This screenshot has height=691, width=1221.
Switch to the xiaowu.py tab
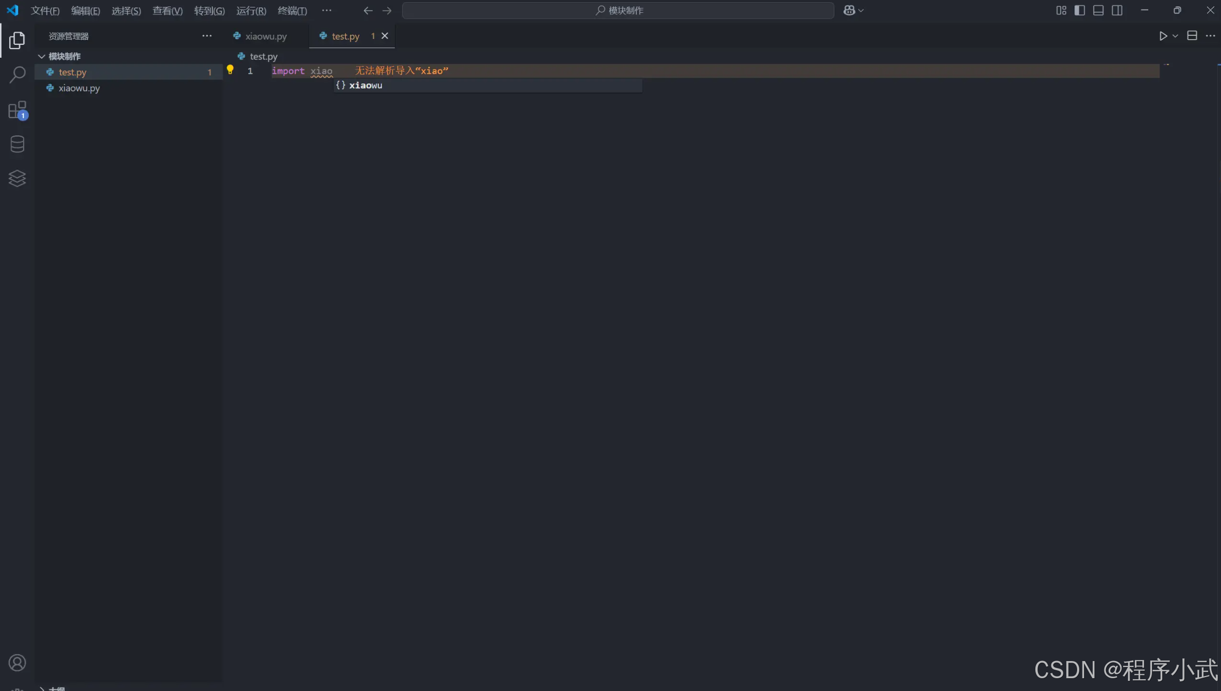point(266,36)
